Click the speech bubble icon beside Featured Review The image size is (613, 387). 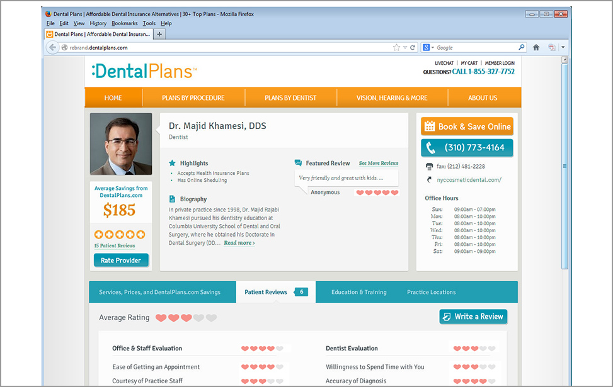point(298,163)
